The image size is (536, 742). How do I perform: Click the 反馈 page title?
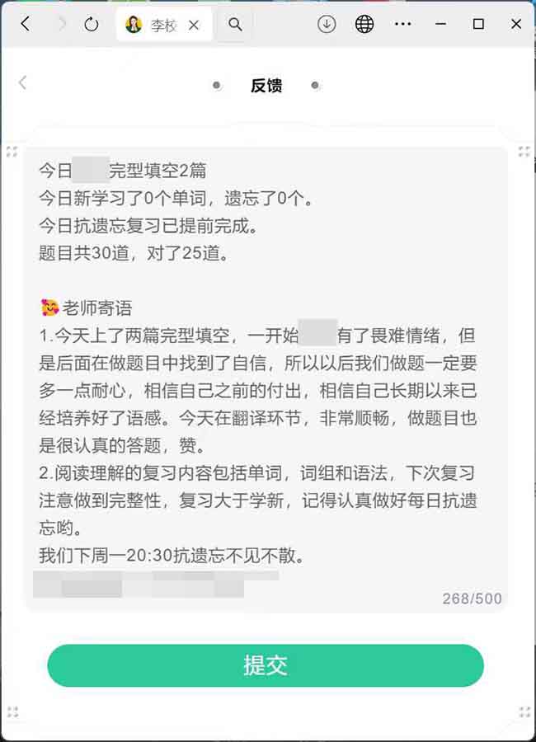tap(266, 86)
